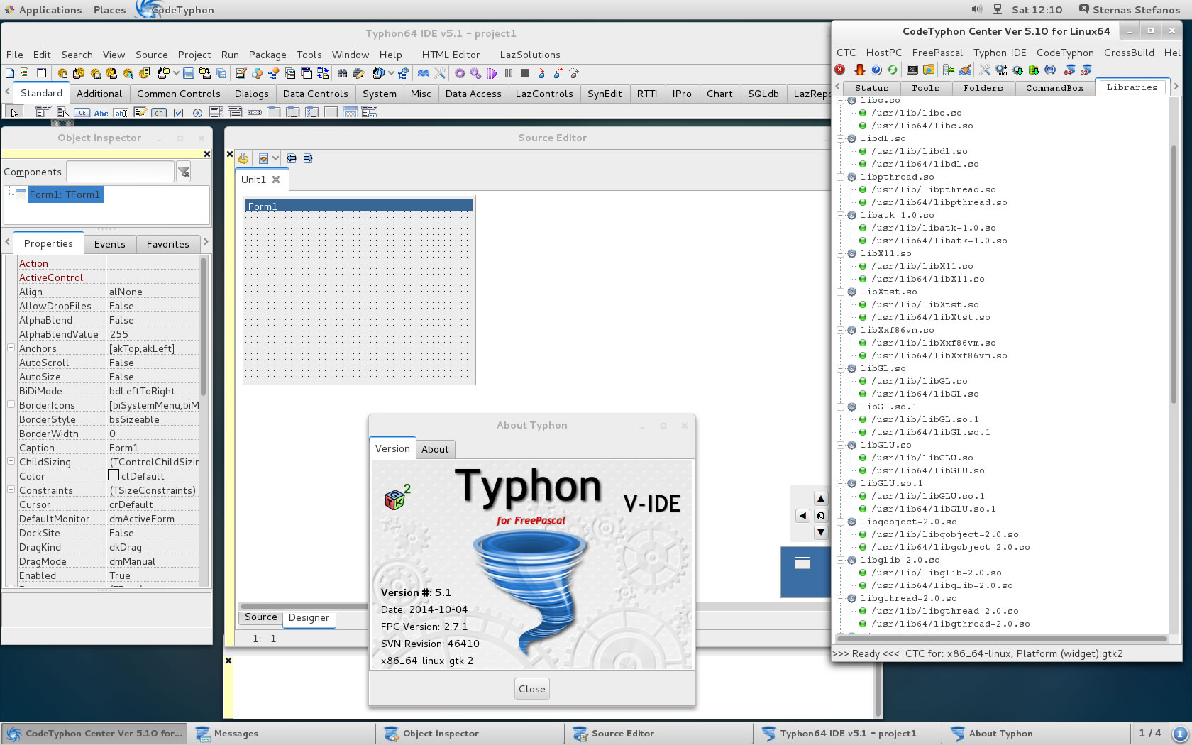Image resolution: width=1192 pixels, height=745 pixels.
Task: Click the Jump Back arrow in Source Editor
Action: tap(292, 158)
